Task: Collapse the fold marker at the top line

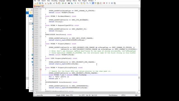Action: pos(41,9)
